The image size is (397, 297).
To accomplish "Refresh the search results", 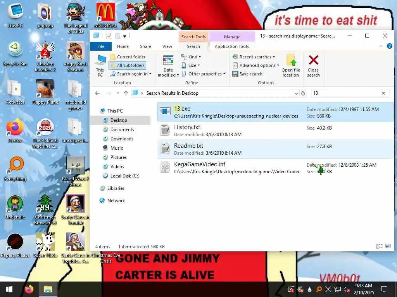I will (303, 93).
